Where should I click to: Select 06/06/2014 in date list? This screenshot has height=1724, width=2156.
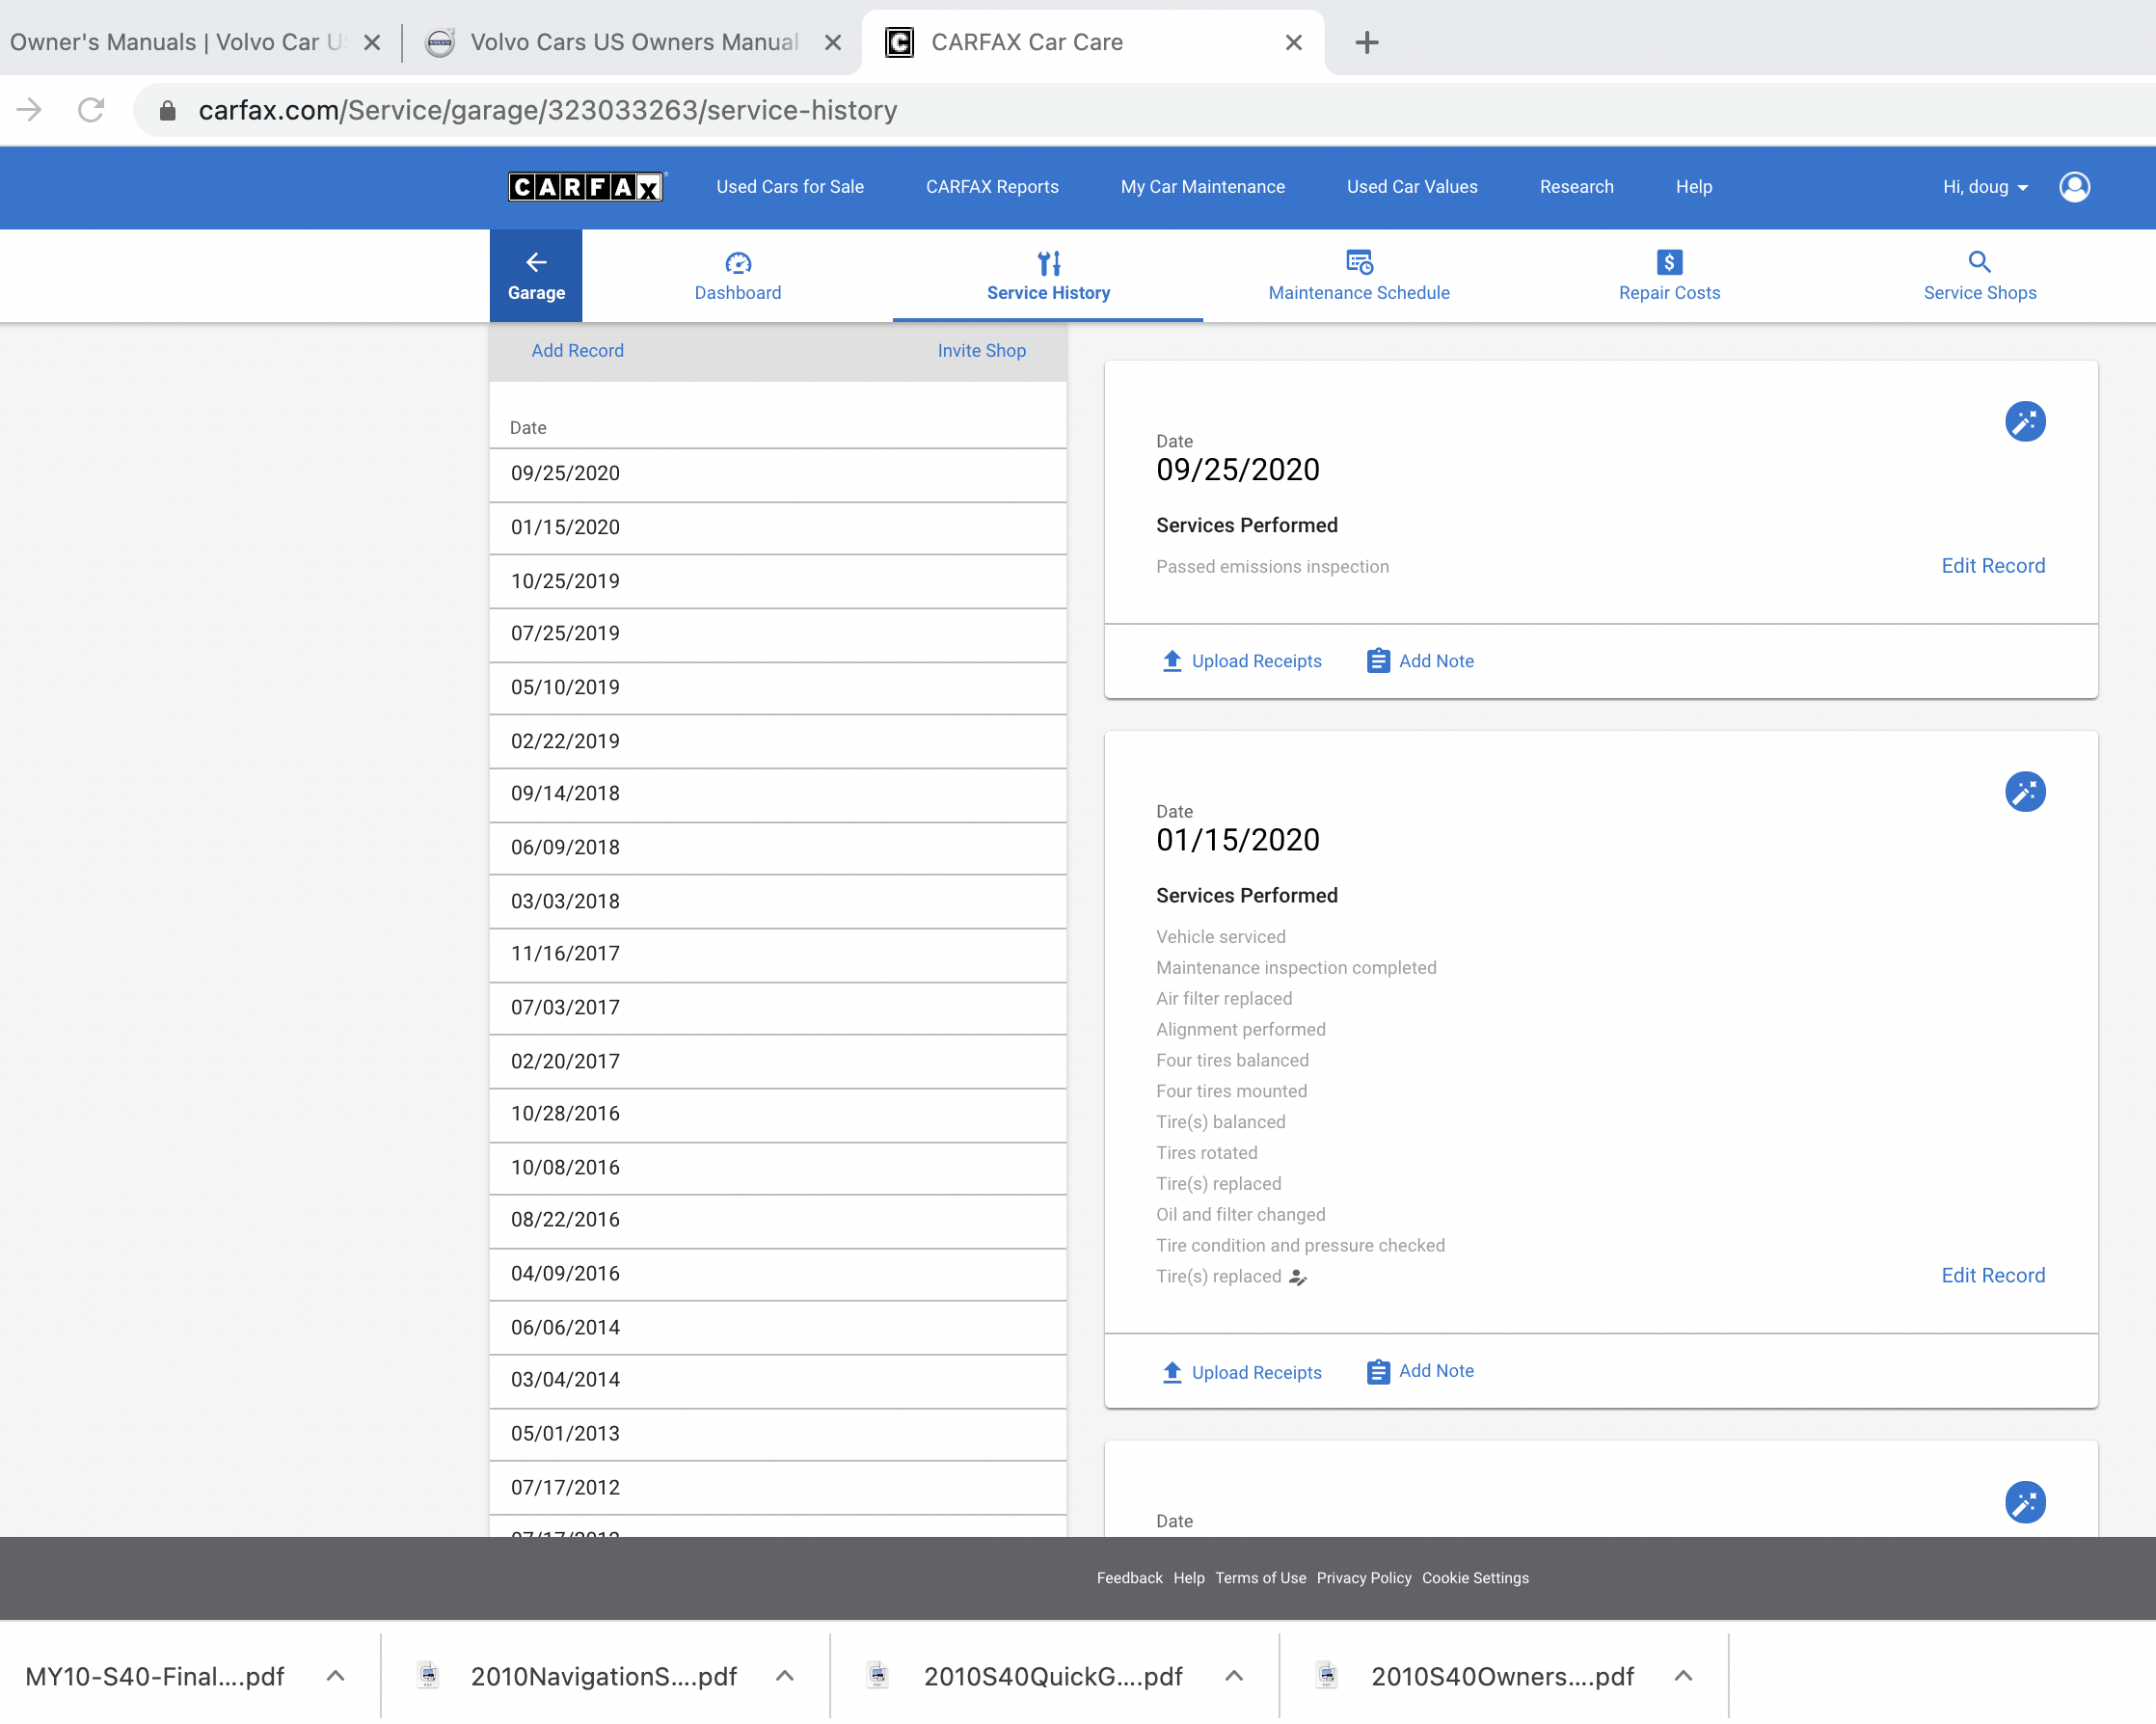point(778,1328)
